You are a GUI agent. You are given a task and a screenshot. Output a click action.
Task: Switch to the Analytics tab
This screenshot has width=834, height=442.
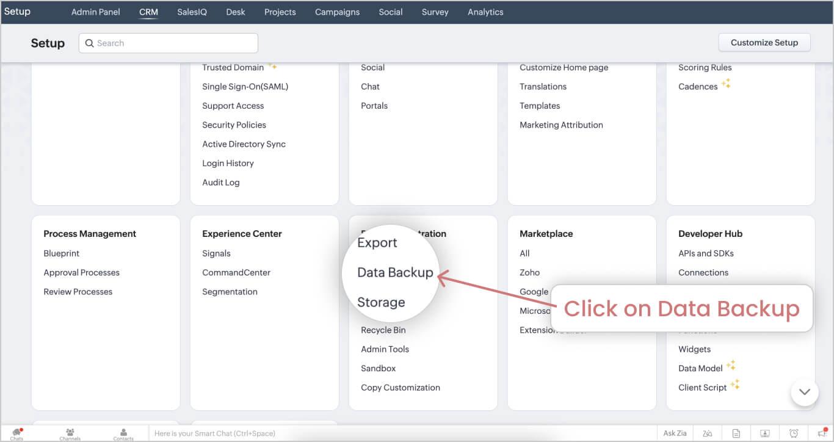[x=485, y=12]
